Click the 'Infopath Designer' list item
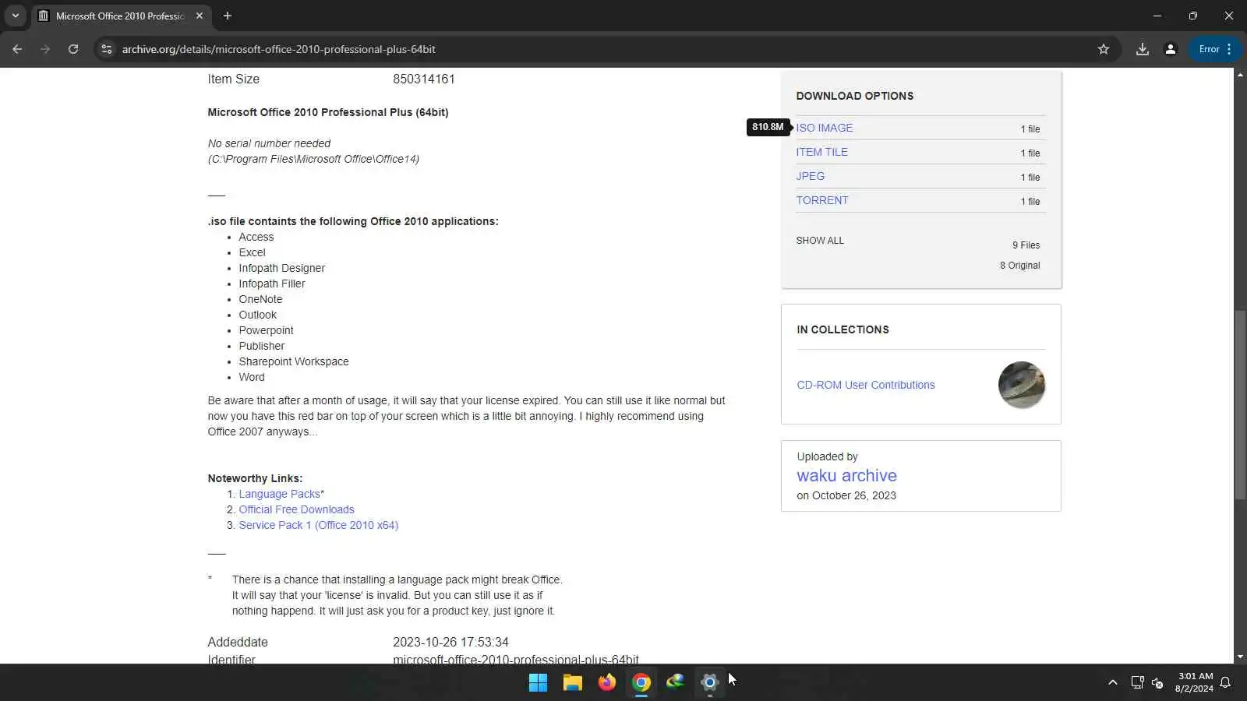The image size is (1247, 701). click(281, 268)
